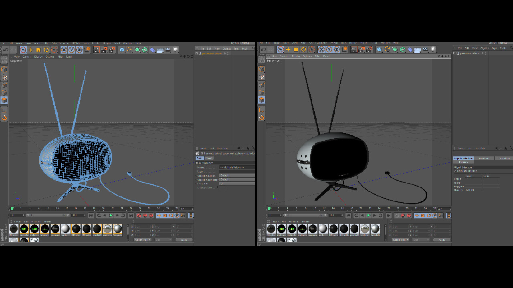The image size is (513, 288).
Task: Toggle Parameter keying in left window
Action: pos(177,216)
